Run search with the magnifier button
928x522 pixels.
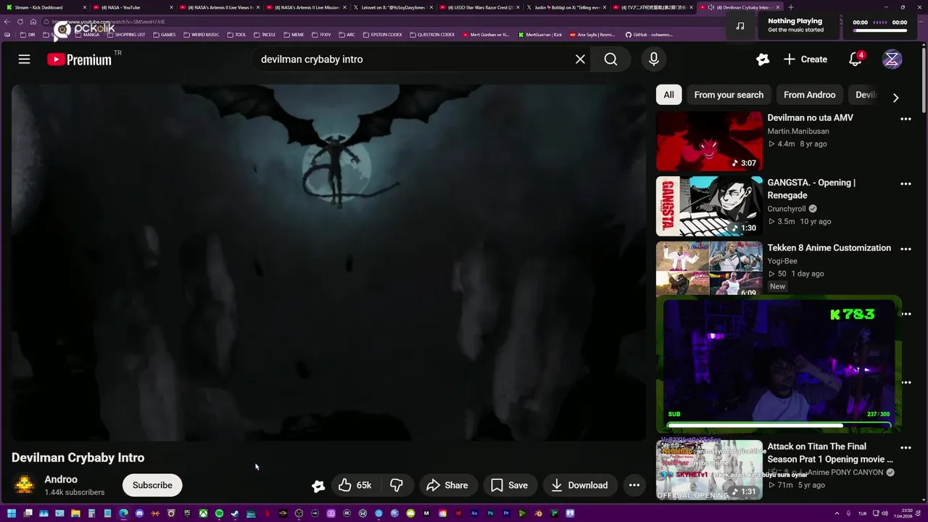click(x=610, y=59)
